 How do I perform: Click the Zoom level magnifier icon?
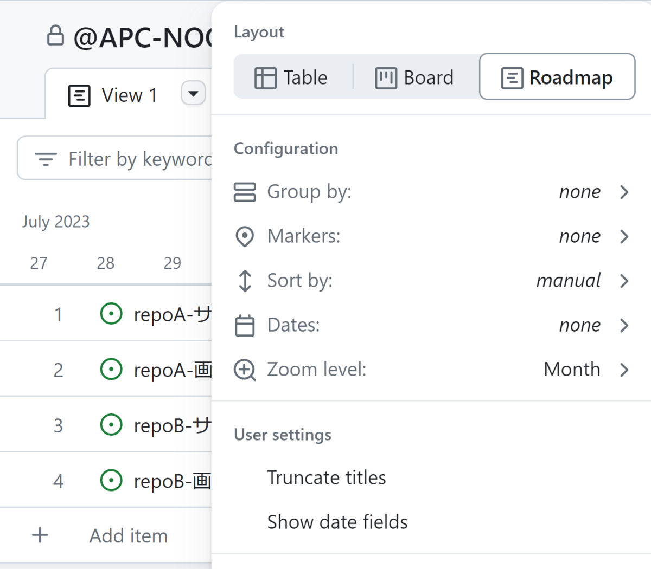click(245, 370)
